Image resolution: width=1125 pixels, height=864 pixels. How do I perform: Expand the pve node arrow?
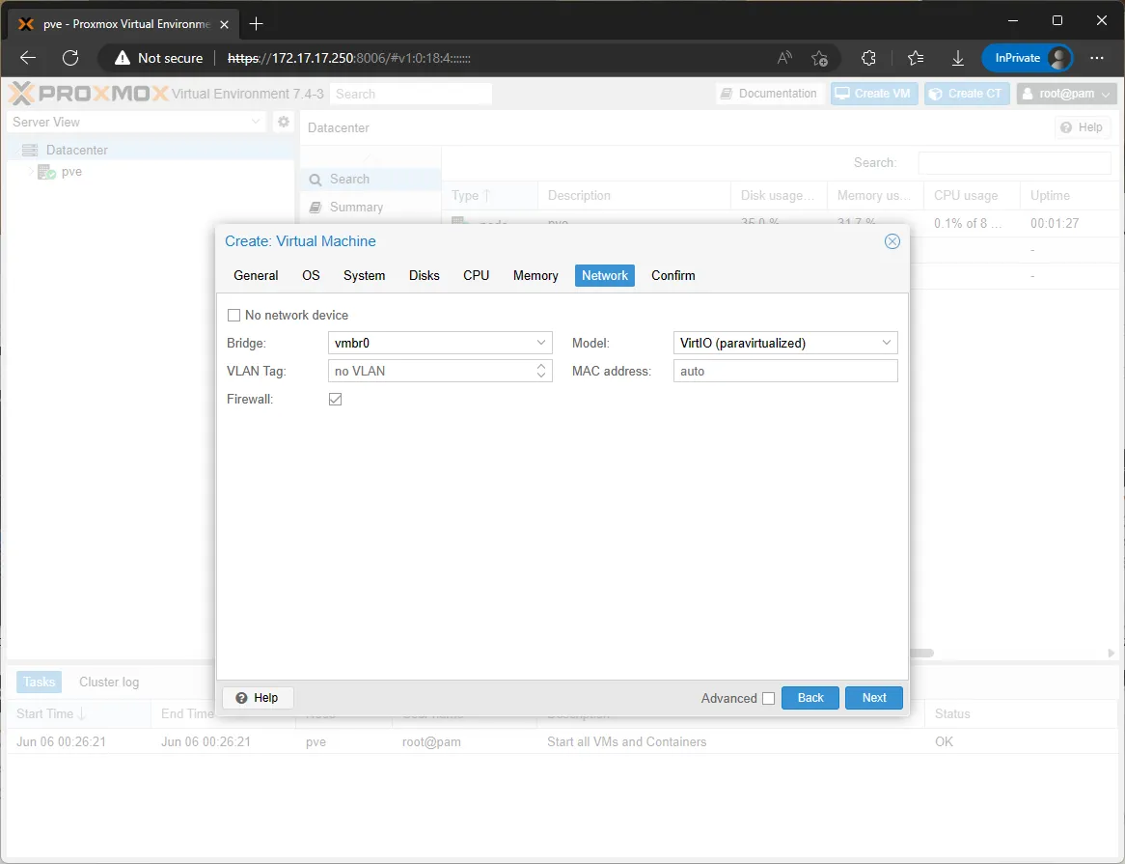[30, 172]
